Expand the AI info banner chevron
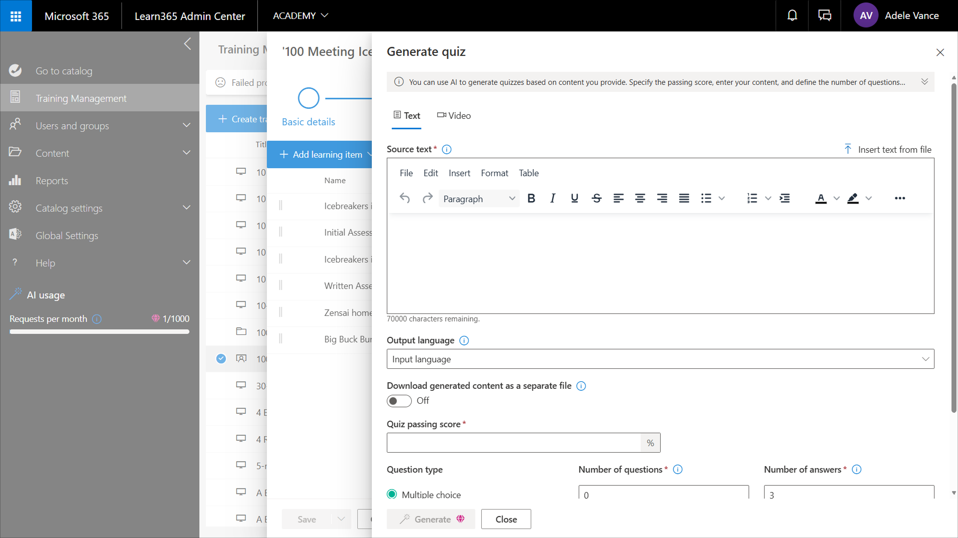The image size is (958, 538). pyautogui.click(x=925, y=82)
